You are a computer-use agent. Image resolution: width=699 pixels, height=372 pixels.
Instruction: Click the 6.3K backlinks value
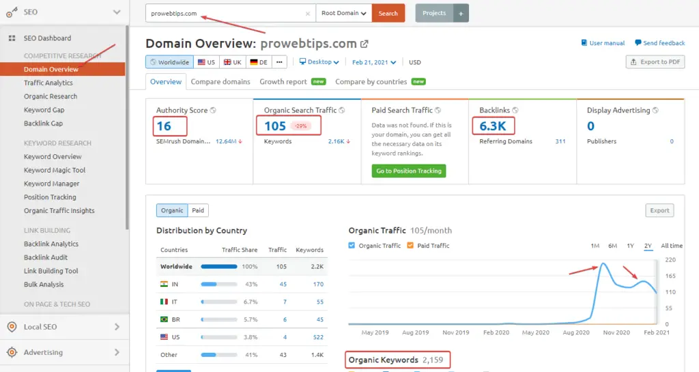pos(493,126)
